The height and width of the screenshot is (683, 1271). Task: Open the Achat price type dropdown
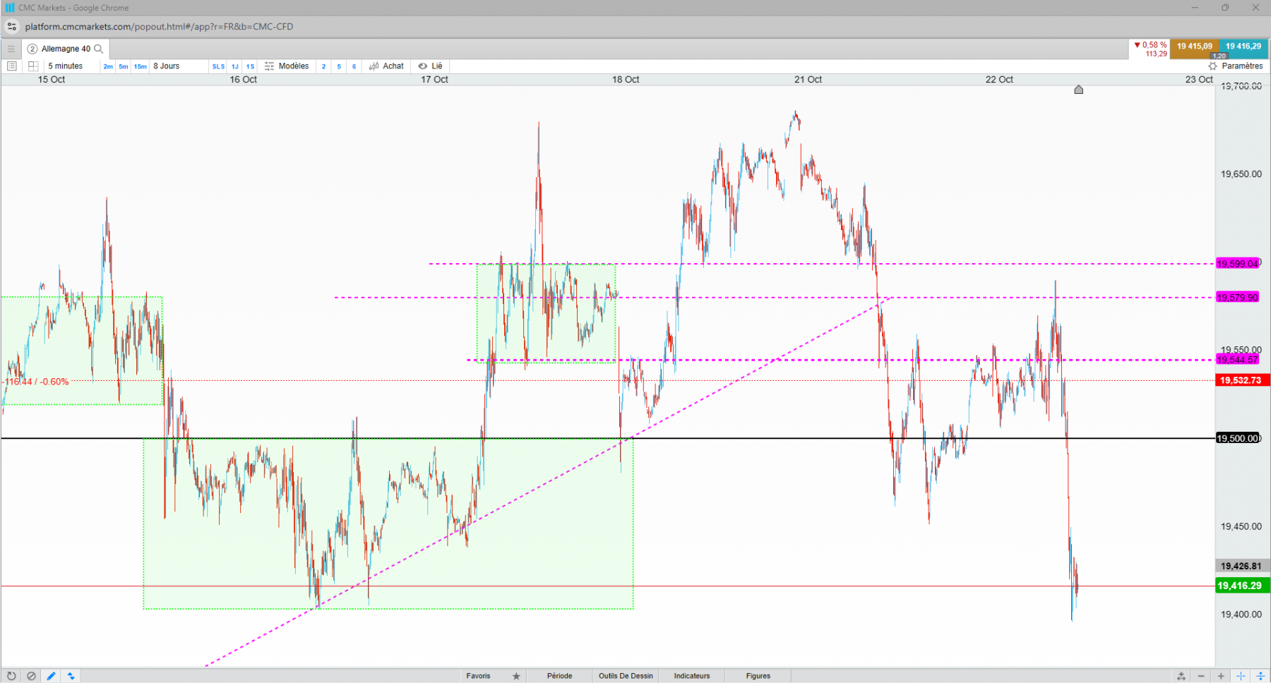386,66
